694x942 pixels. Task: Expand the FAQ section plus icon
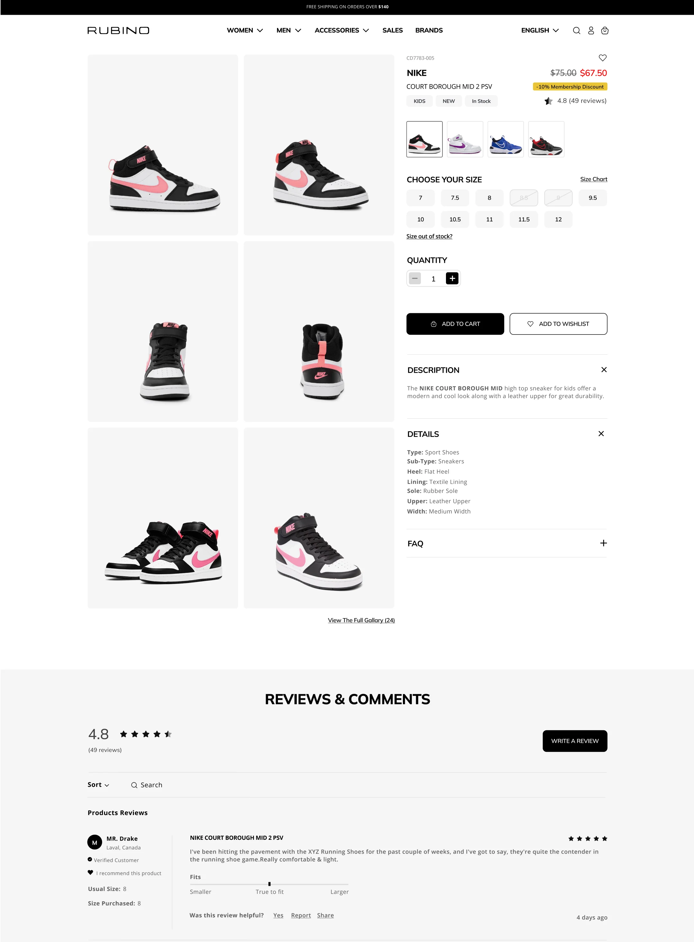tap(603, 543)
